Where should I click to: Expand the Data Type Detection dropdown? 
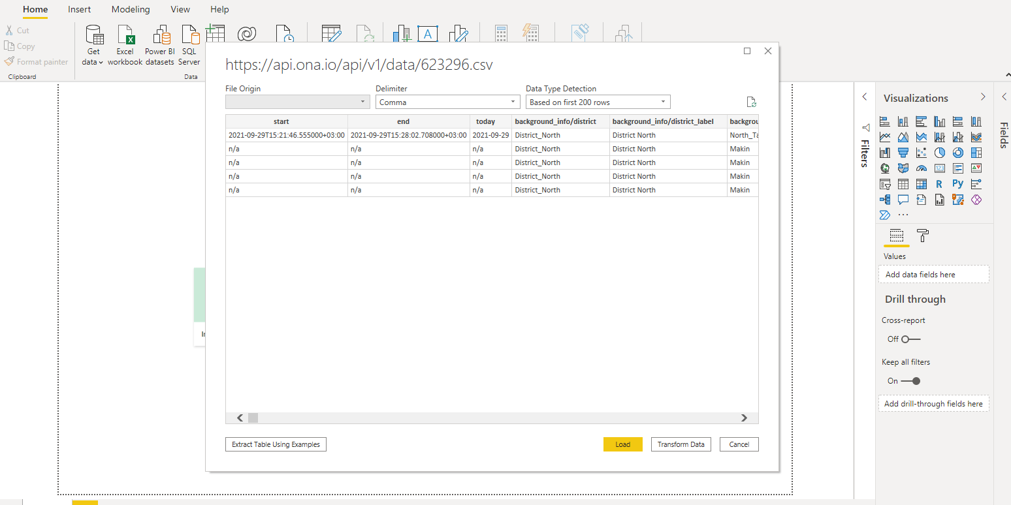click(598, 102)
